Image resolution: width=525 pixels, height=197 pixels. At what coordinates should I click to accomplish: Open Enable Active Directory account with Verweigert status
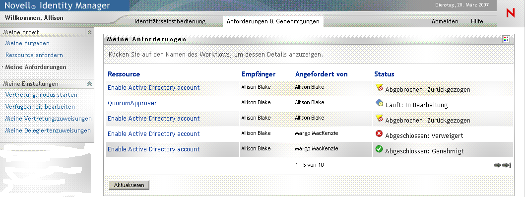154,133
